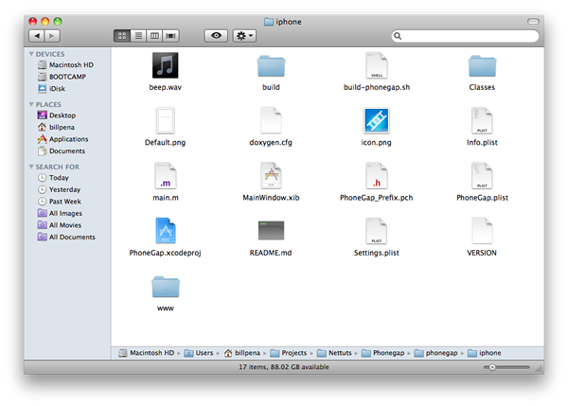Click iphone folder in the path bar
The image size is (568, 406).
[485, 353]
